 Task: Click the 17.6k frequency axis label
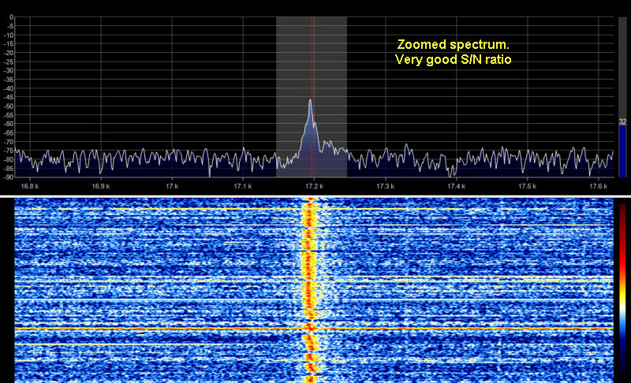click(598, 186)
